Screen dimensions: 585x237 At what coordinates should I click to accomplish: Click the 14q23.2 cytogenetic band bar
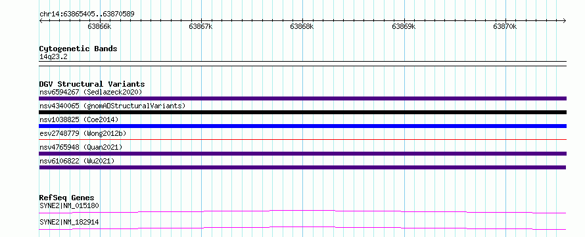(x=302, y=64)
